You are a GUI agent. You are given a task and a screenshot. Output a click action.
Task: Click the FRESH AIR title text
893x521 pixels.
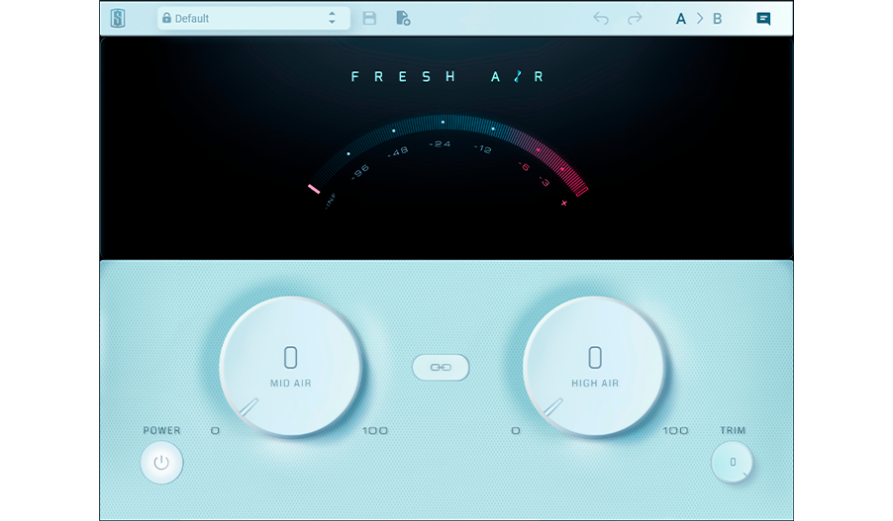tap(447, 77)
